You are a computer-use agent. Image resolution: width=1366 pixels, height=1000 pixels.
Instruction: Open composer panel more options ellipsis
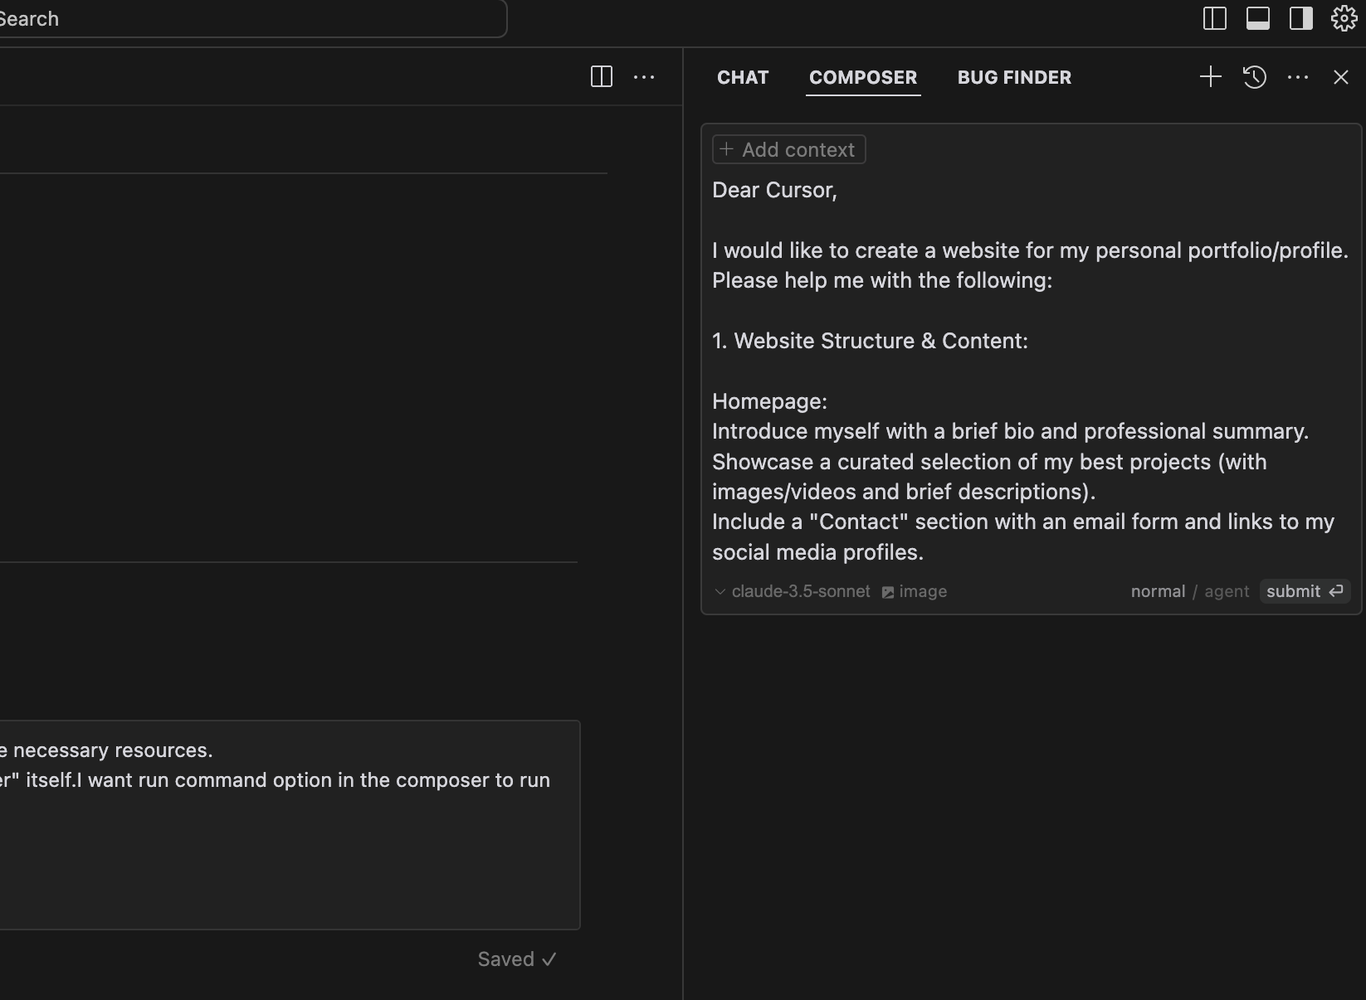[1298, 77]
